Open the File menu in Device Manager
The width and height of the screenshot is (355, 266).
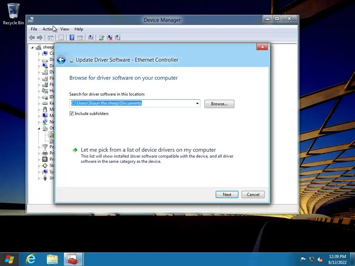tap(34, 29)
